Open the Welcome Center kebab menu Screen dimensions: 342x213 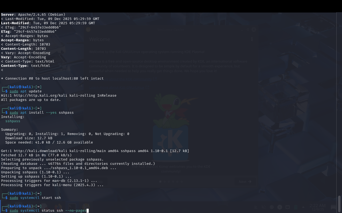pyautogui.click(x=252, y=39)
